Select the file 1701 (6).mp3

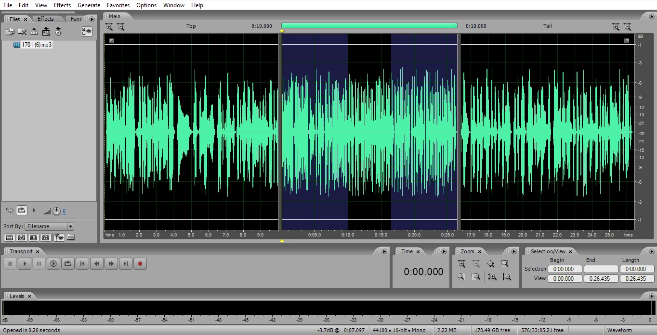[36, 45]
